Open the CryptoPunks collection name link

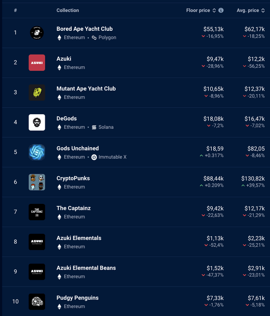click(x=73, y=178)
